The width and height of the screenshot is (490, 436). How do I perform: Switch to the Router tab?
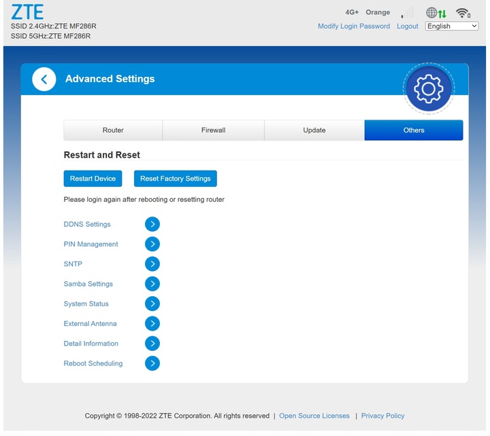tap(113, 130)
